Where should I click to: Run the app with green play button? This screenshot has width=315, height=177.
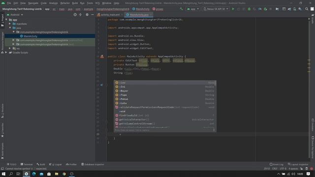(x=233, y=9)
